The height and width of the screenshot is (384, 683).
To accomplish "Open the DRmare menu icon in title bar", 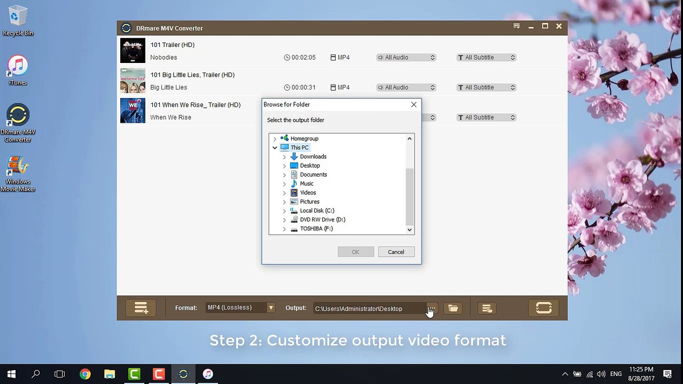I will [x=516, y=26].
